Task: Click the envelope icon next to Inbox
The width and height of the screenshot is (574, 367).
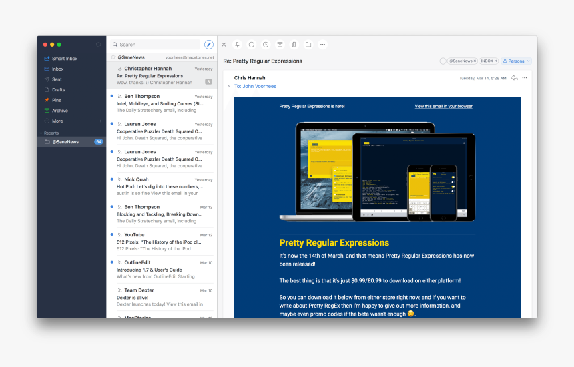Action: pos(47,69)
